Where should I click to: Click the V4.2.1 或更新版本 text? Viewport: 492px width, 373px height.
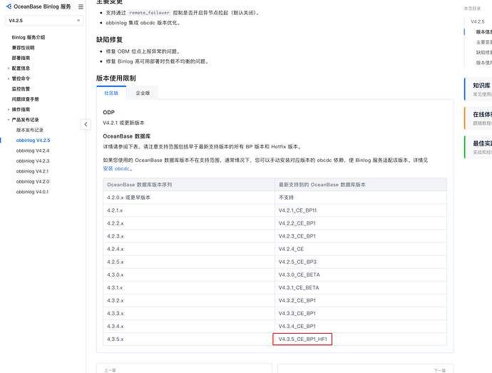123,123
